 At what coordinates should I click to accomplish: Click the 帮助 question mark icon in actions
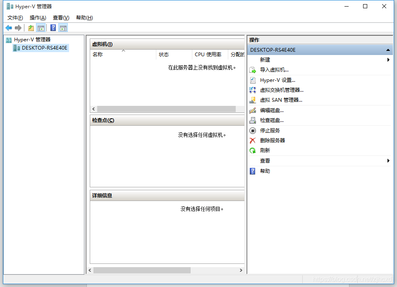252,171
